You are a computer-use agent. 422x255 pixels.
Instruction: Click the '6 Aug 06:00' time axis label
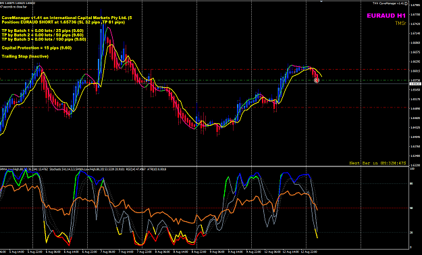click(x=53, y=252)
